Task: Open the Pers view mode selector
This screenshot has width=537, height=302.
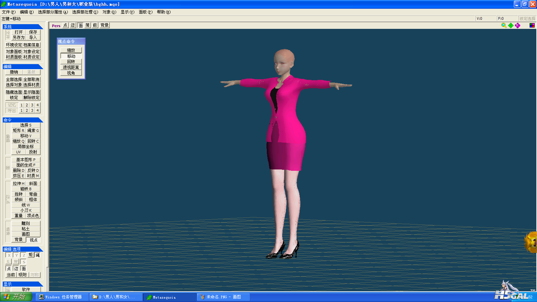Action: 56,26
